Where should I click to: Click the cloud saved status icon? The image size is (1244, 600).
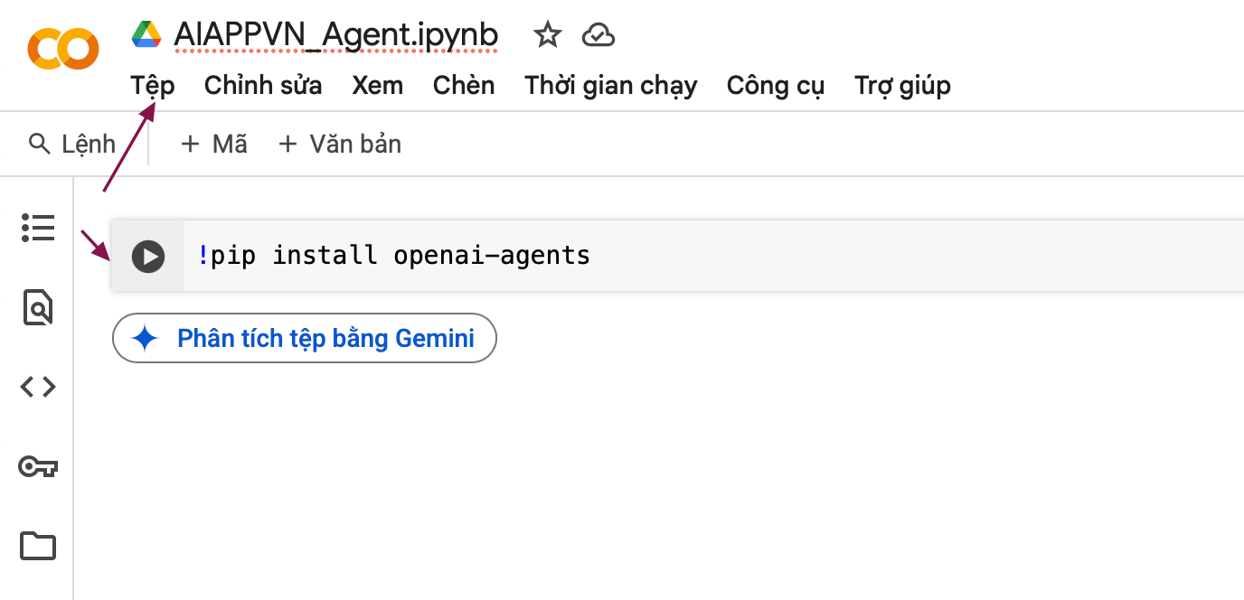pyautogui.click(x=598, y=36)
